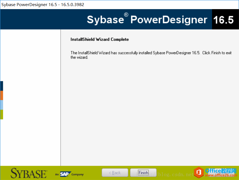Click the SYBASE logo in the footer

click(x=29, y=173)
